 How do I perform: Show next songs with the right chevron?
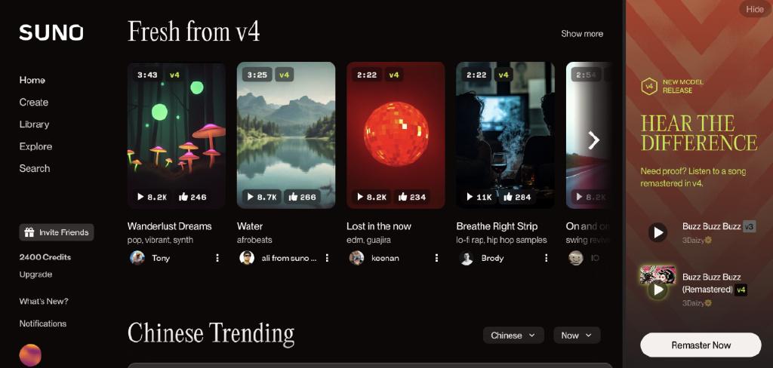click(593, 140)
